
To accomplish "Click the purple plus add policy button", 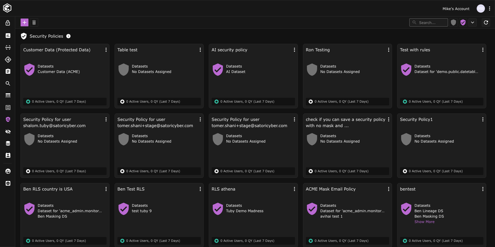I will coord(25,22).
